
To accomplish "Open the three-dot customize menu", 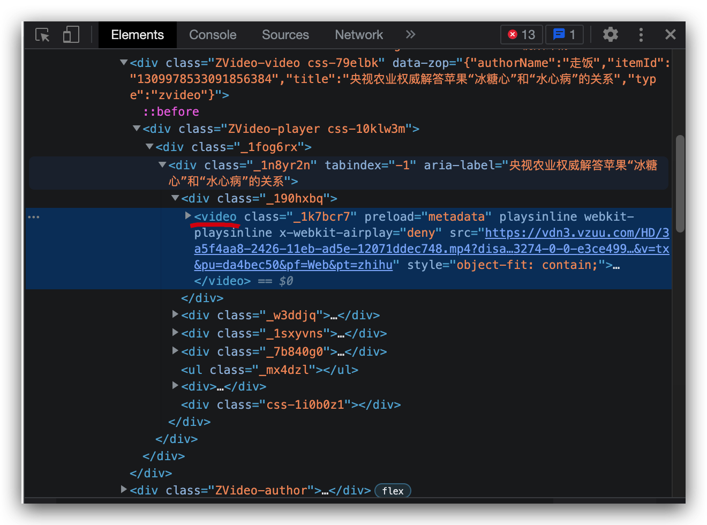I will tap(641, 35).
